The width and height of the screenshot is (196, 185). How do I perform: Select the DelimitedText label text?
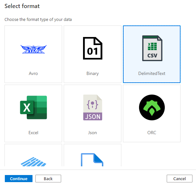(x=152, y=73)
